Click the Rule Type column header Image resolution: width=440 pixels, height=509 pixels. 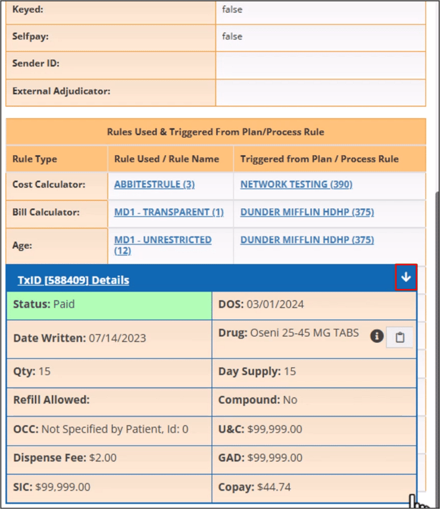coord(35,159)
